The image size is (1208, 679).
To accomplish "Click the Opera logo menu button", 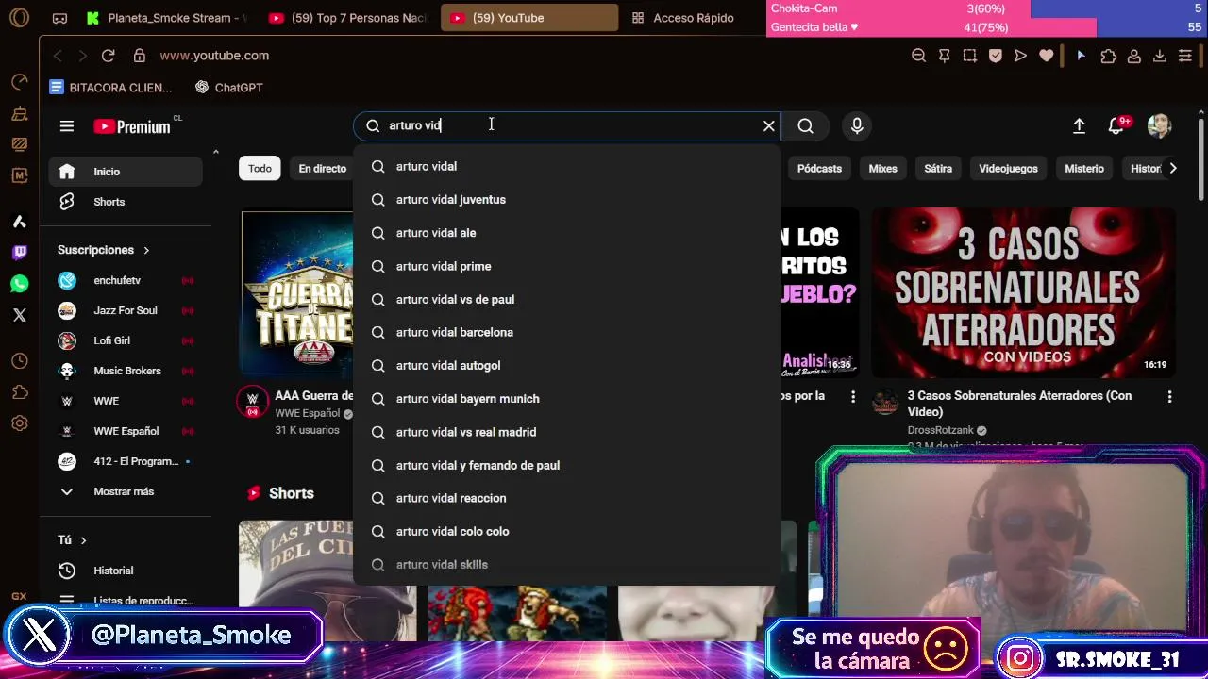I will pos(19,18).
